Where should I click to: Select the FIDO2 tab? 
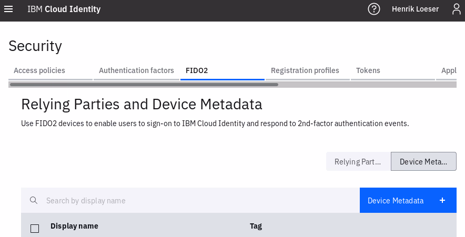[197, 70]
